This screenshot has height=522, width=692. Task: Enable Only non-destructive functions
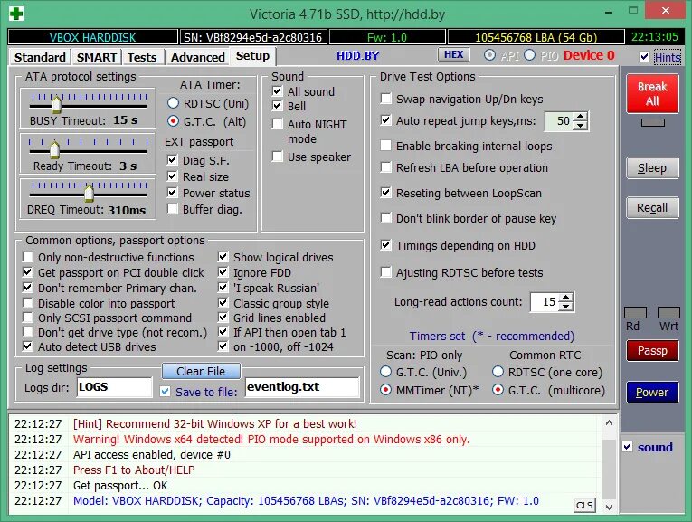(x=28, y=257)
